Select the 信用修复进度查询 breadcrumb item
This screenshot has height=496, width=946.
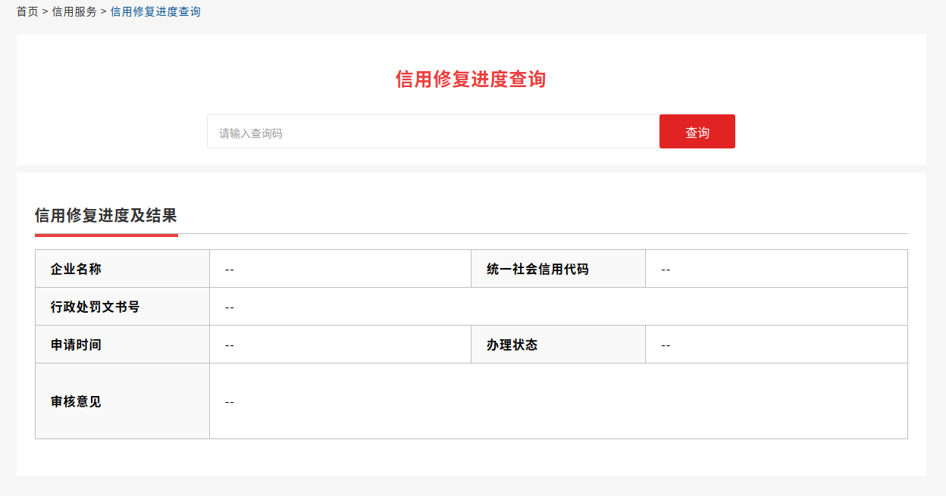click(155, 12)
